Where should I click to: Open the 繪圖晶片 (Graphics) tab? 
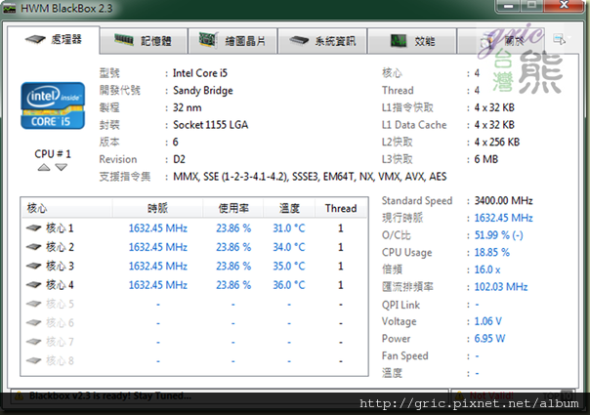(232, 41)
